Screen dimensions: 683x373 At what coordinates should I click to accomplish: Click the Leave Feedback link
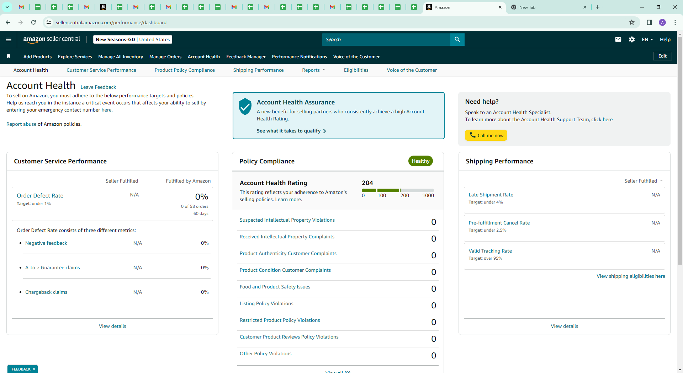coord(98,87)
